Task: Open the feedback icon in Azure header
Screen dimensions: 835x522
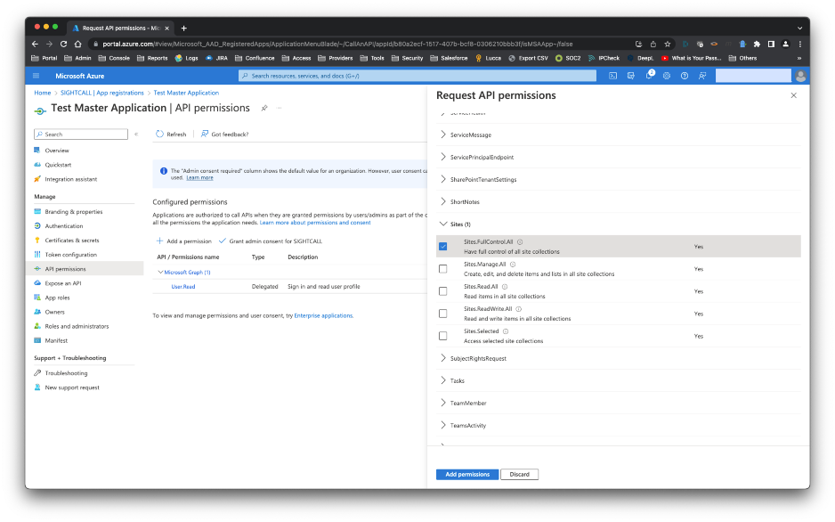Action: tap(702, 76)
